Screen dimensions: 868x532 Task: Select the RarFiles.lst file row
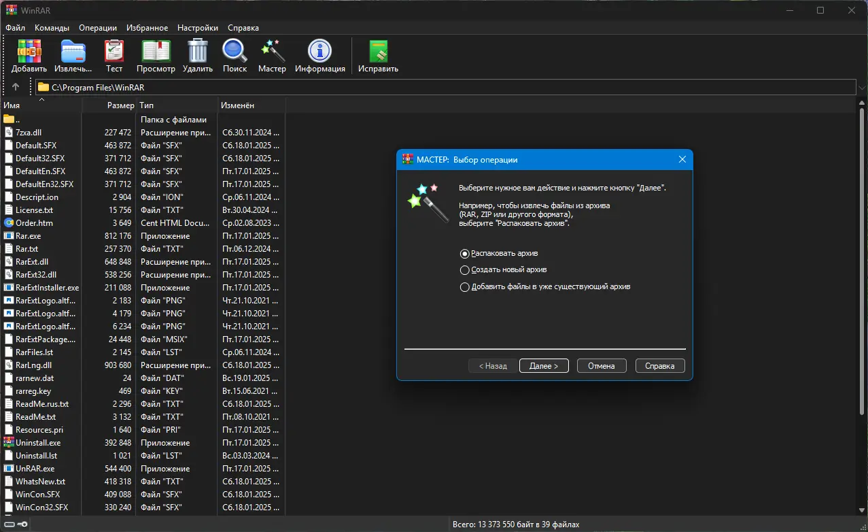143,352
